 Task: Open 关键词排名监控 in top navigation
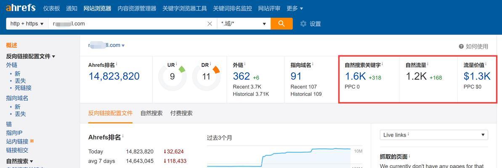232,9
